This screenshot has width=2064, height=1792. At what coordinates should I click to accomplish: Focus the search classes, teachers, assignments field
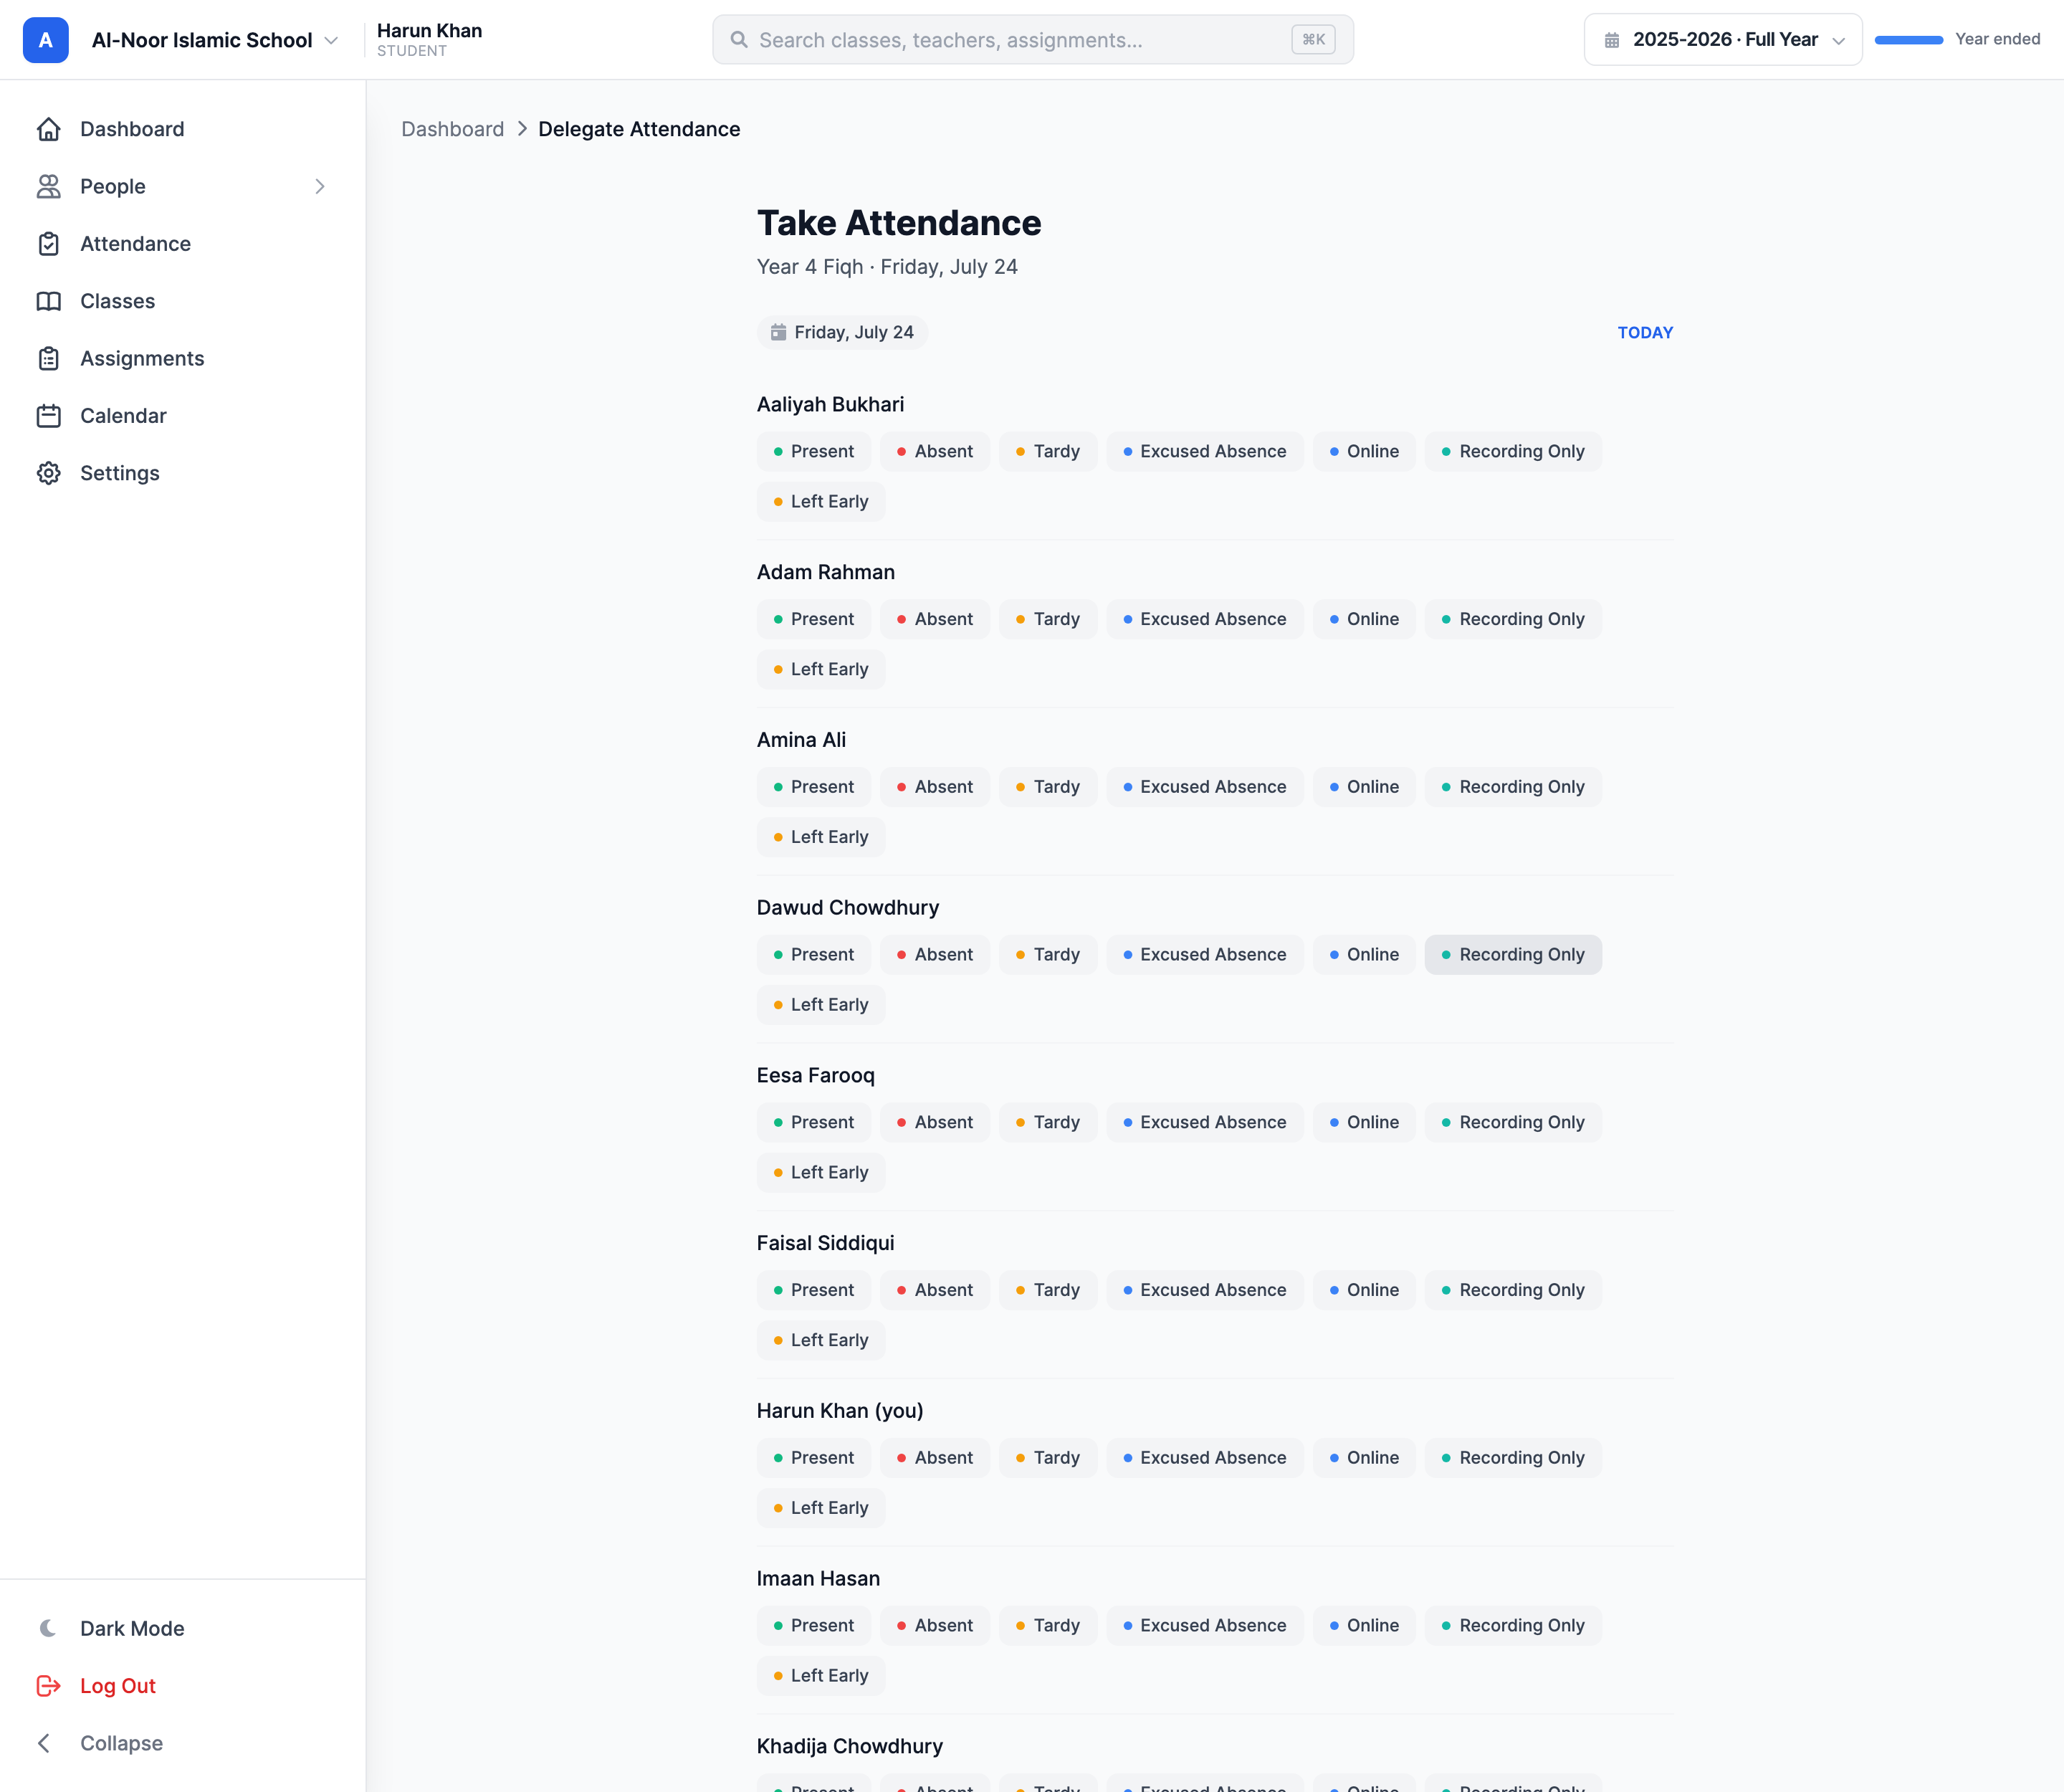click(x=1033, y=40)
